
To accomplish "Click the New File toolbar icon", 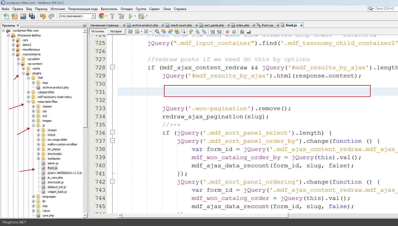I will [6, 16].
